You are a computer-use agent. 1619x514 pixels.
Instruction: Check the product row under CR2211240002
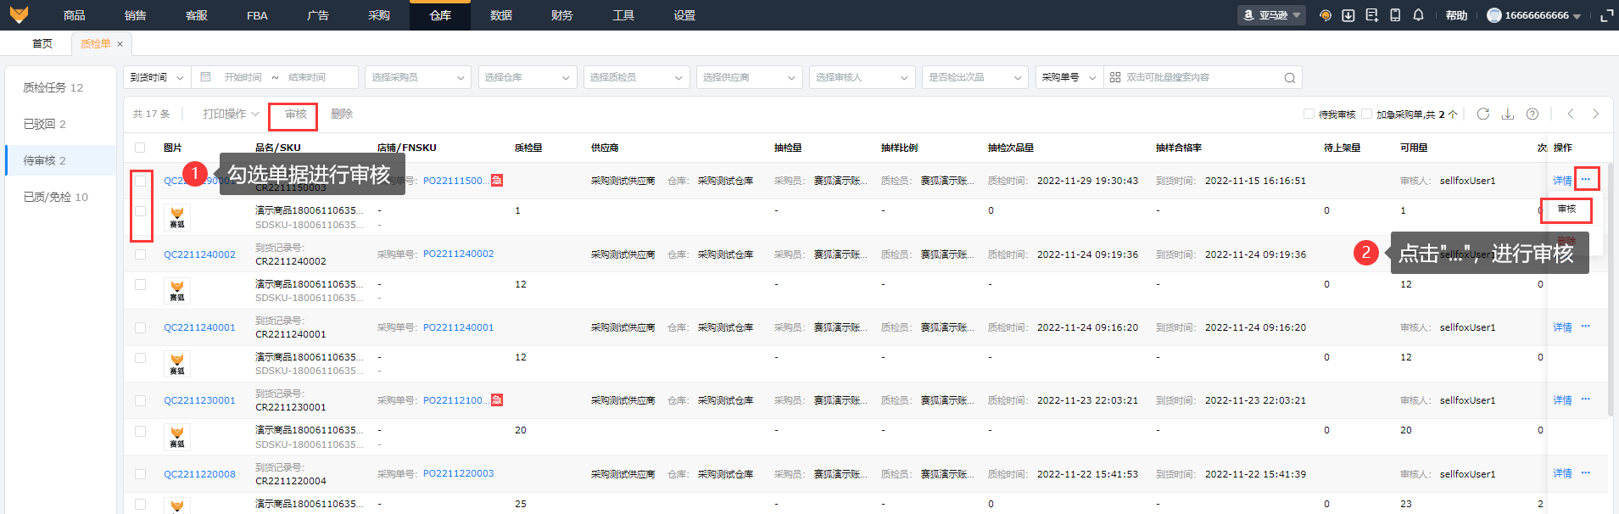tap(140, 284)
